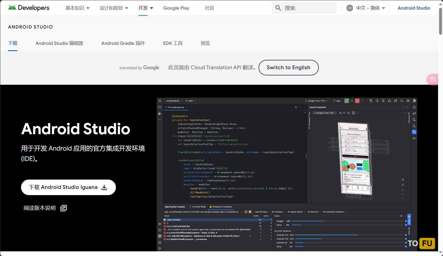Click the search magnifier icon in header

(x=278, y=8)
